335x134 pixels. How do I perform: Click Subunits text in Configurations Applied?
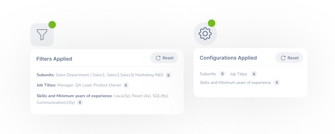(208, 74)
